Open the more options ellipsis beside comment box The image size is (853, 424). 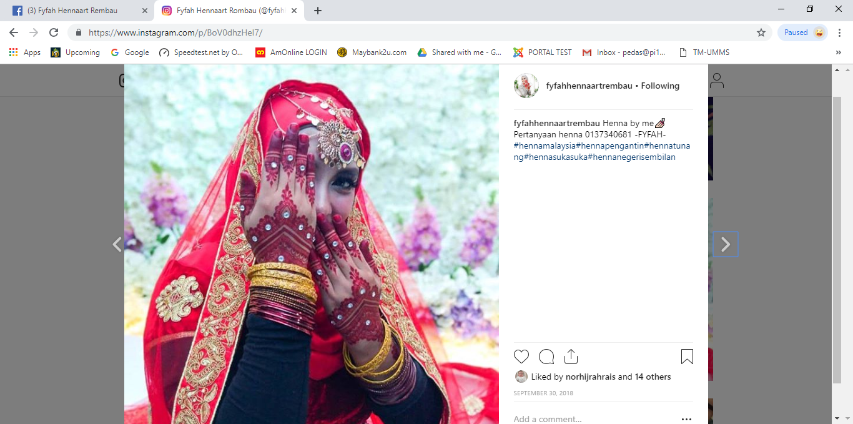tap(687, 419)
